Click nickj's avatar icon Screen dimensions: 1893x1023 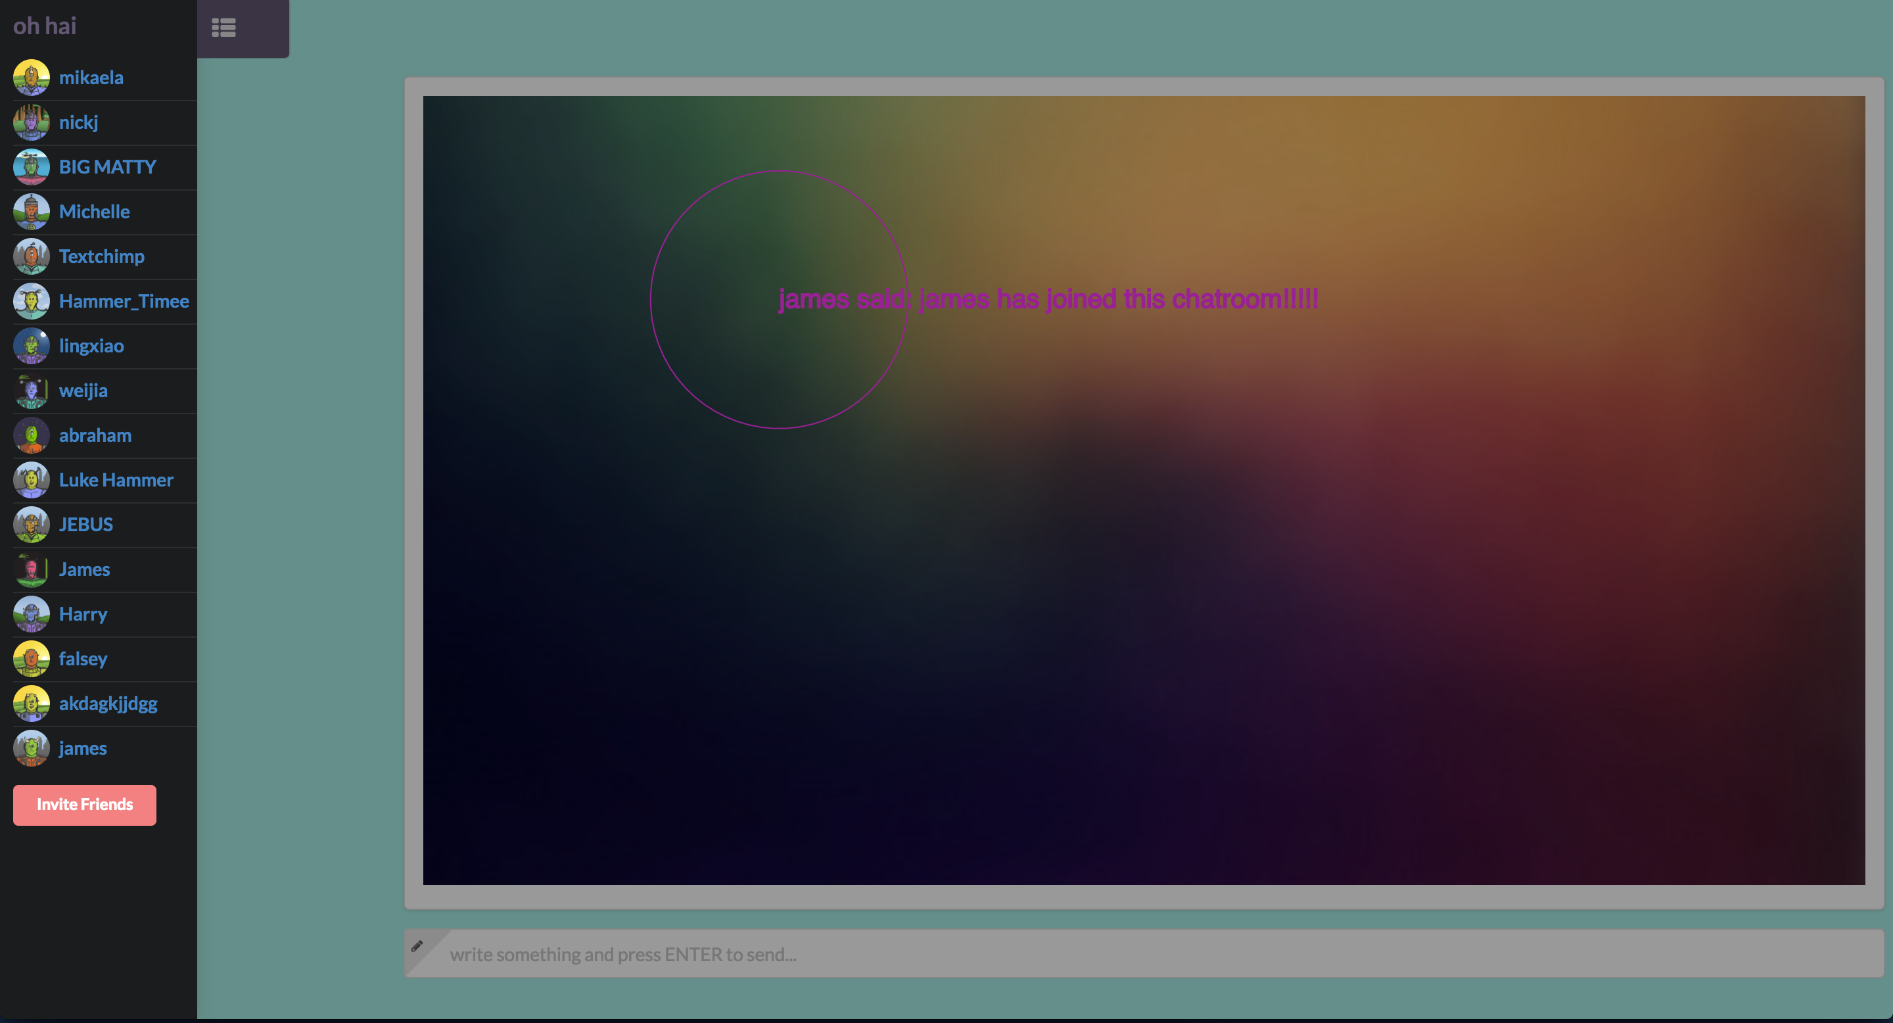click(31, 122)
